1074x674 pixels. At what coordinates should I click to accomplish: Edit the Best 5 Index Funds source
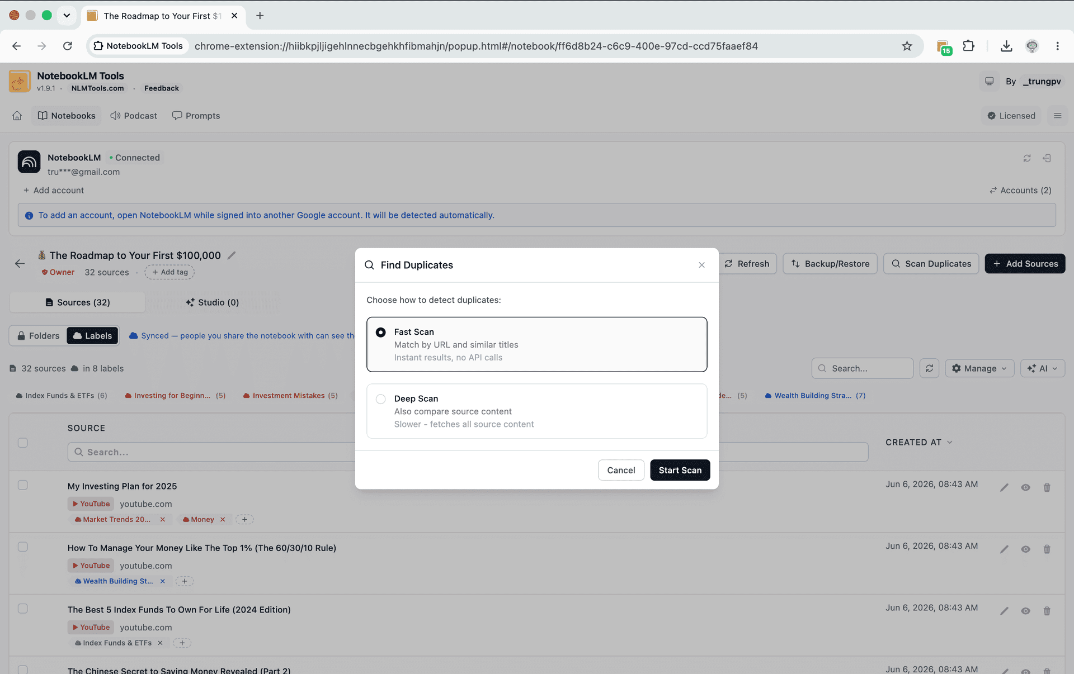tap(1004, 611)
